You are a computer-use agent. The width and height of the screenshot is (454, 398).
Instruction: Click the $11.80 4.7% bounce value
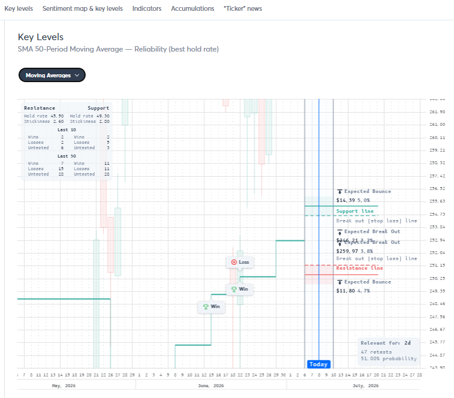tap(353, 291)
